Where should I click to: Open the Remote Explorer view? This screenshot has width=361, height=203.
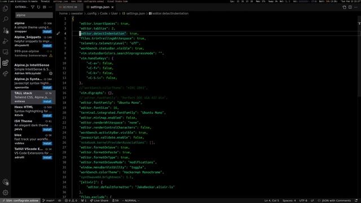tap(5, 52)
